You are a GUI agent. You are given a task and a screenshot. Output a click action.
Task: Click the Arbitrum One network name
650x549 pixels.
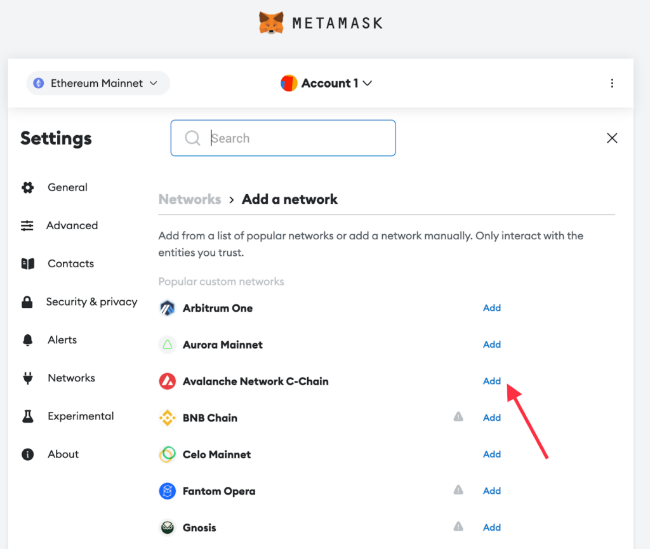click(218, 308)
